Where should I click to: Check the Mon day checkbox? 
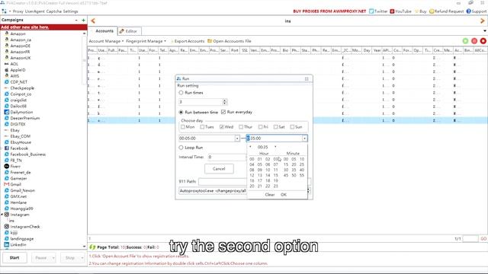[183, 127]
